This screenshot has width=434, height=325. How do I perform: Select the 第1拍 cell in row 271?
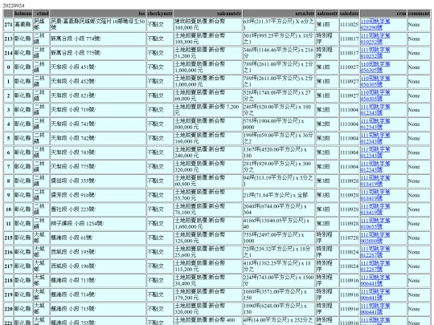coord(327,25)
